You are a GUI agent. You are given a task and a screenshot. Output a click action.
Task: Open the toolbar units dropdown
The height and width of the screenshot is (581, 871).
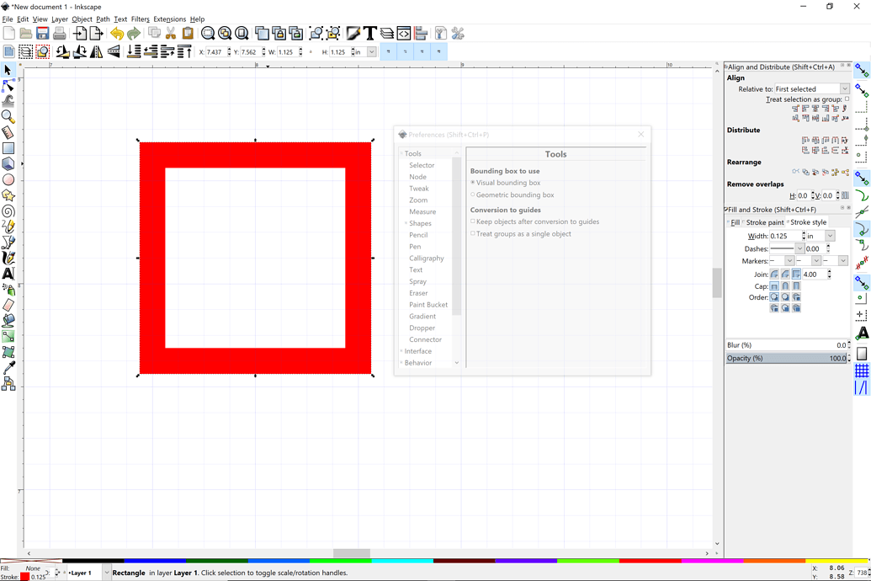point(365,51)
